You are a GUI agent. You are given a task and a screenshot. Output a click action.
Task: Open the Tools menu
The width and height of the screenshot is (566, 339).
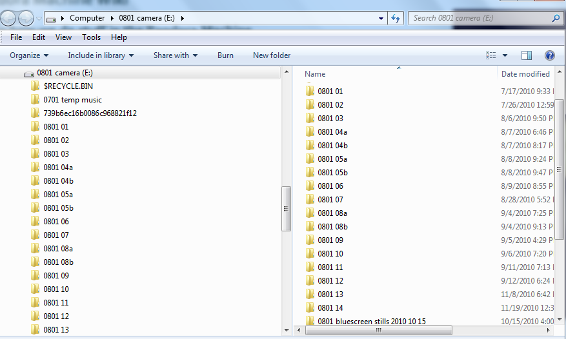(91, 37)
